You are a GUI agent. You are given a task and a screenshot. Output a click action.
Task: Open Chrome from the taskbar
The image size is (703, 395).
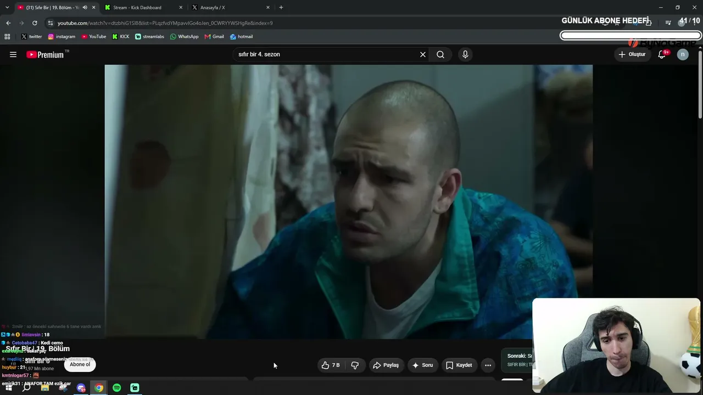pyautogui.click(x=99, y=388)
